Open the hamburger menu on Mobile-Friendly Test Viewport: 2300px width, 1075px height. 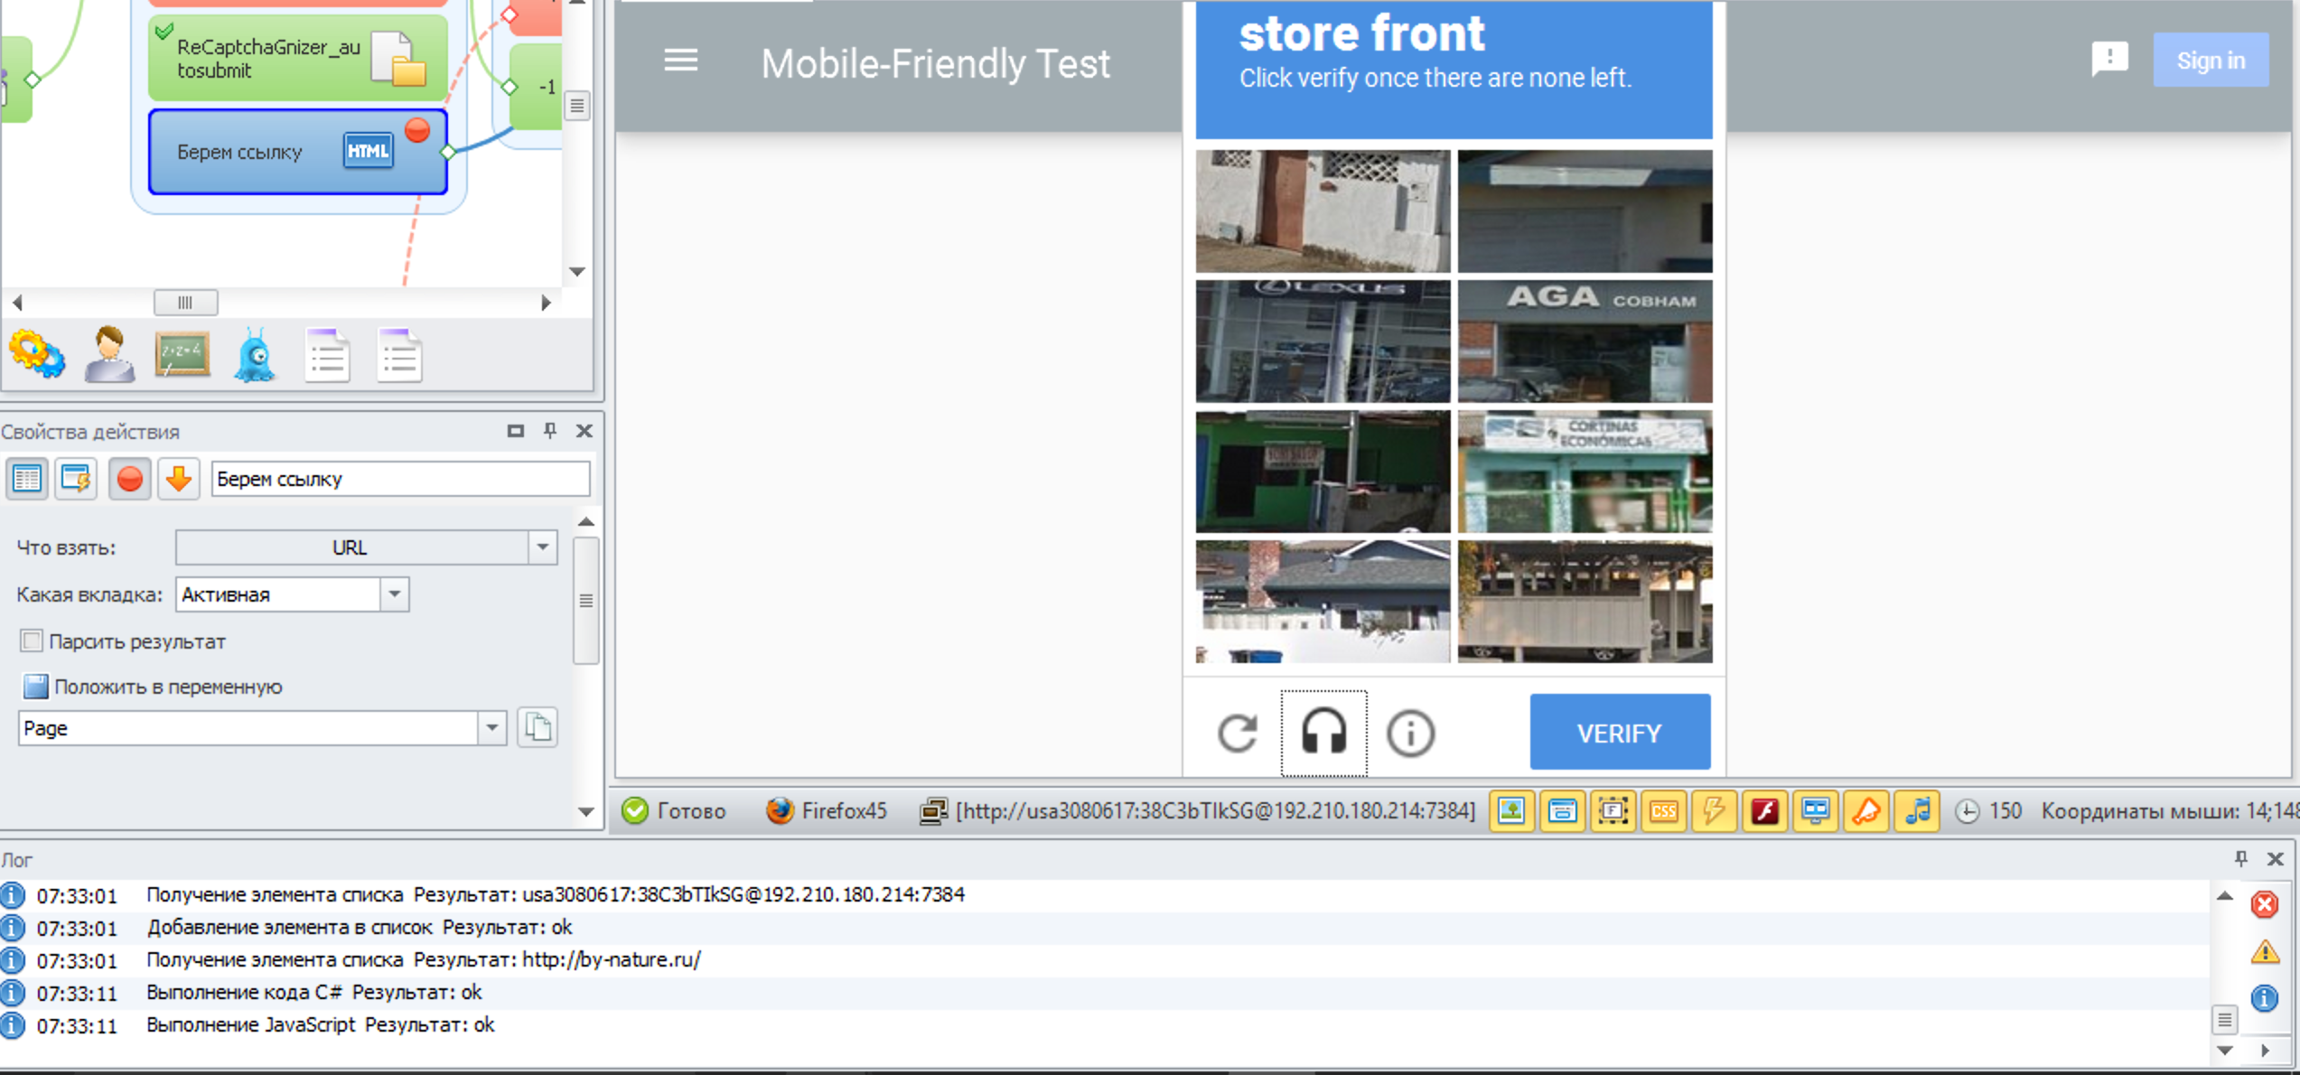[680, 61]
